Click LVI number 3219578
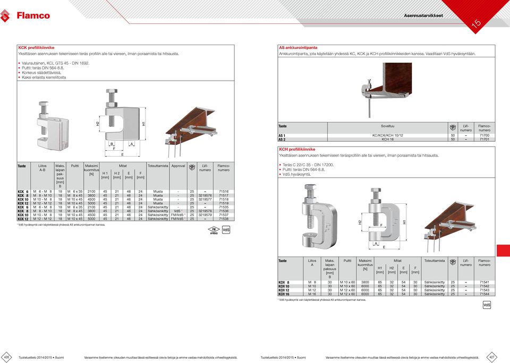The image size is (510, 363). point(205,211)
